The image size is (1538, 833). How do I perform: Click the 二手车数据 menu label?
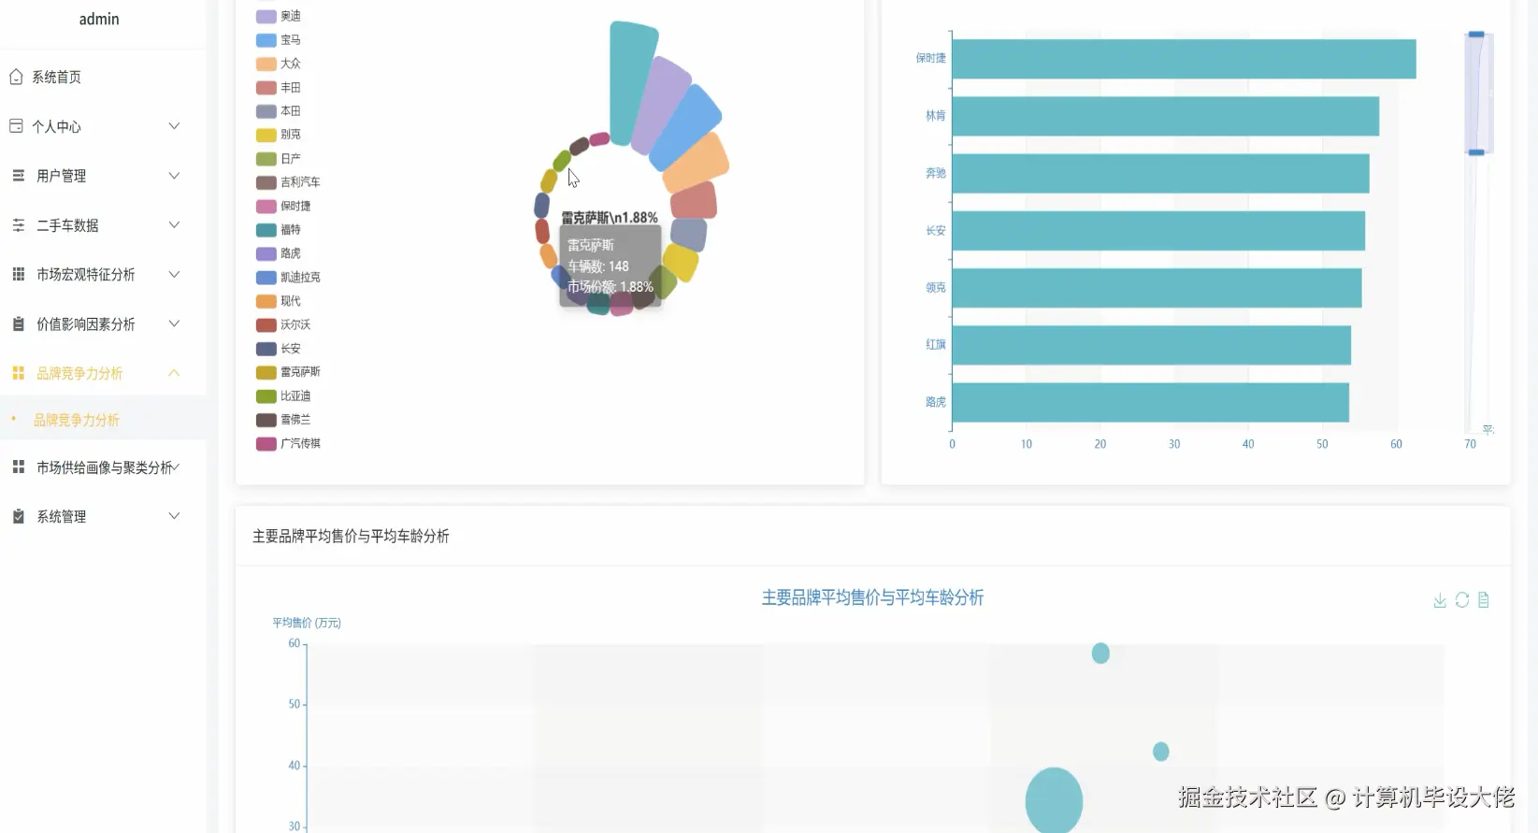point(67,225)
